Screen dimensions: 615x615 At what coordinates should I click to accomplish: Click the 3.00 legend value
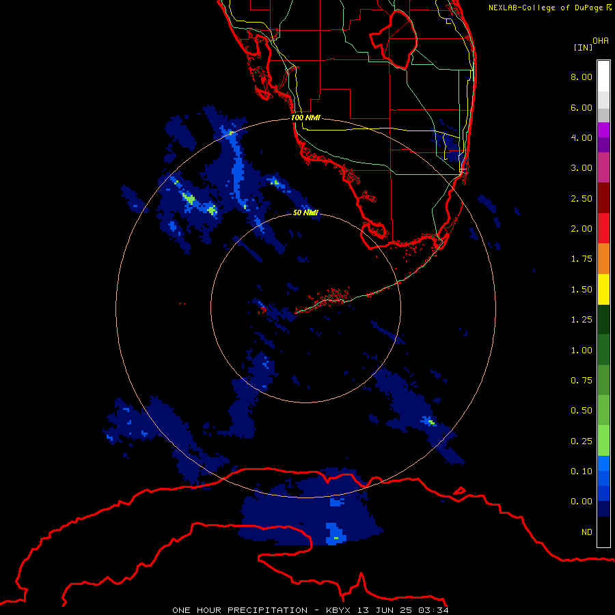click(x=582, y=168)
